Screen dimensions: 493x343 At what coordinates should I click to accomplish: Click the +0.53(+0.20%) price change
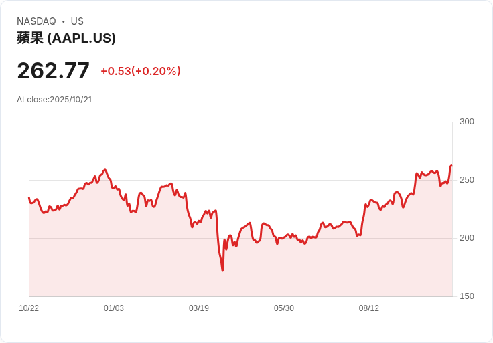click(x=141, y=71)
